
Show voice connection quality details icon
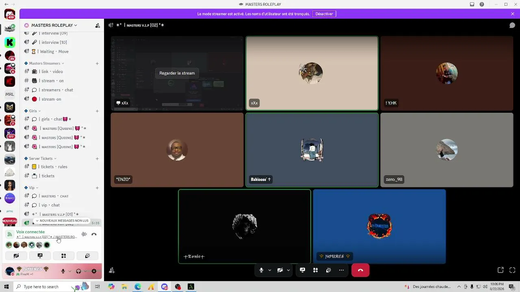click(9, 234)
